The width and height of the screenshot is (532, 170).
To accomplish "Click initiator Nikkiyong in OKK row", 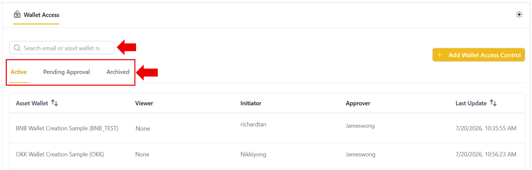I will point(253,154).
